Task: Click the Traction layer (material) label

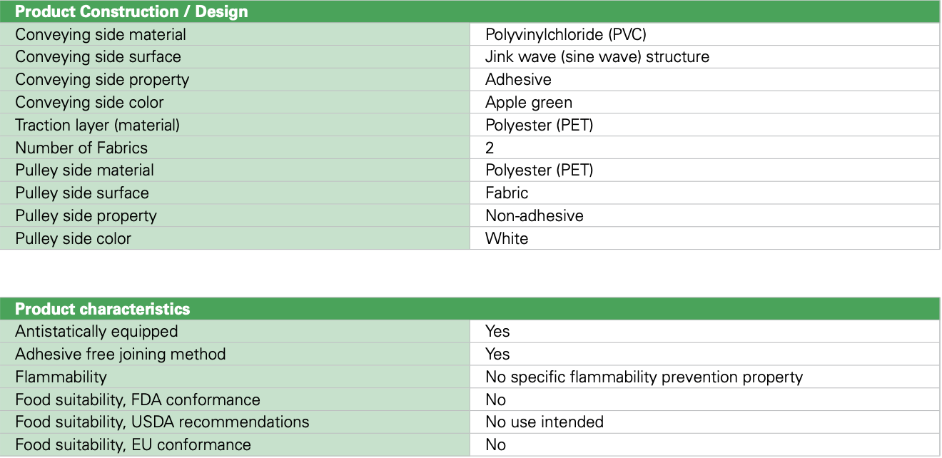Action: (97, 125)
